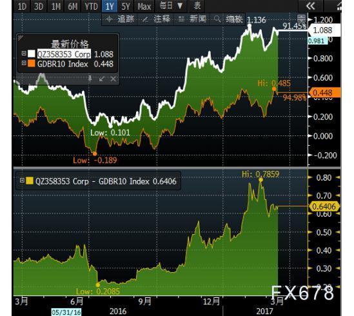Click the 12月 x-axis month label
The image size is (354, 316).
click(211, 301)
